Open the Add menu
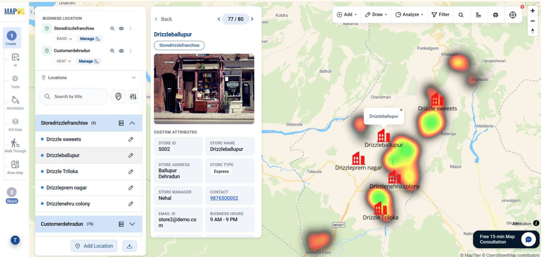 click(x=347, y=15)
